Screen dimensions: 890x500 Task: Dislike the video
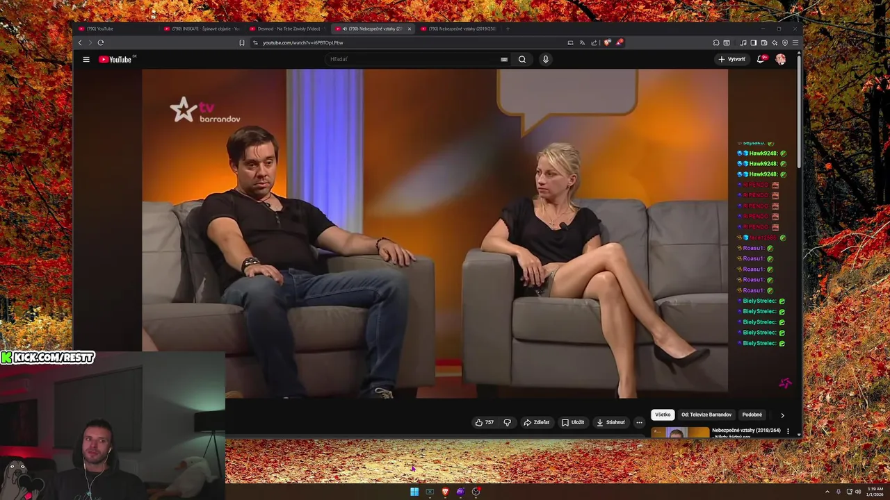click(507, 422)
